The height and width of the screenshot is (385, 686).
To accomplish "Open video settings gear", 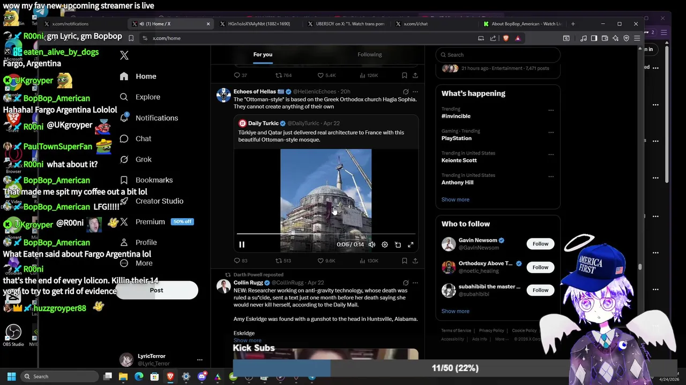I will click(x=385, y=244).
